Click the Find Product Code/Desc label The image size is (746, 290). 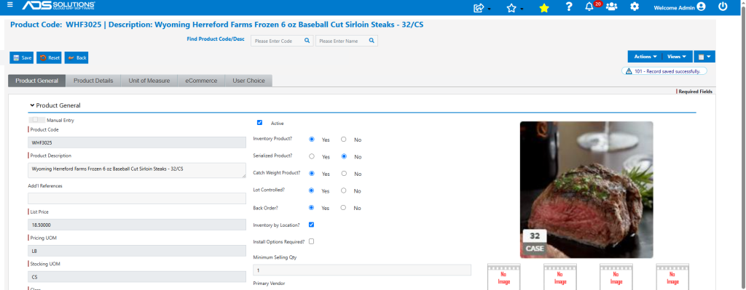(216, 39)
